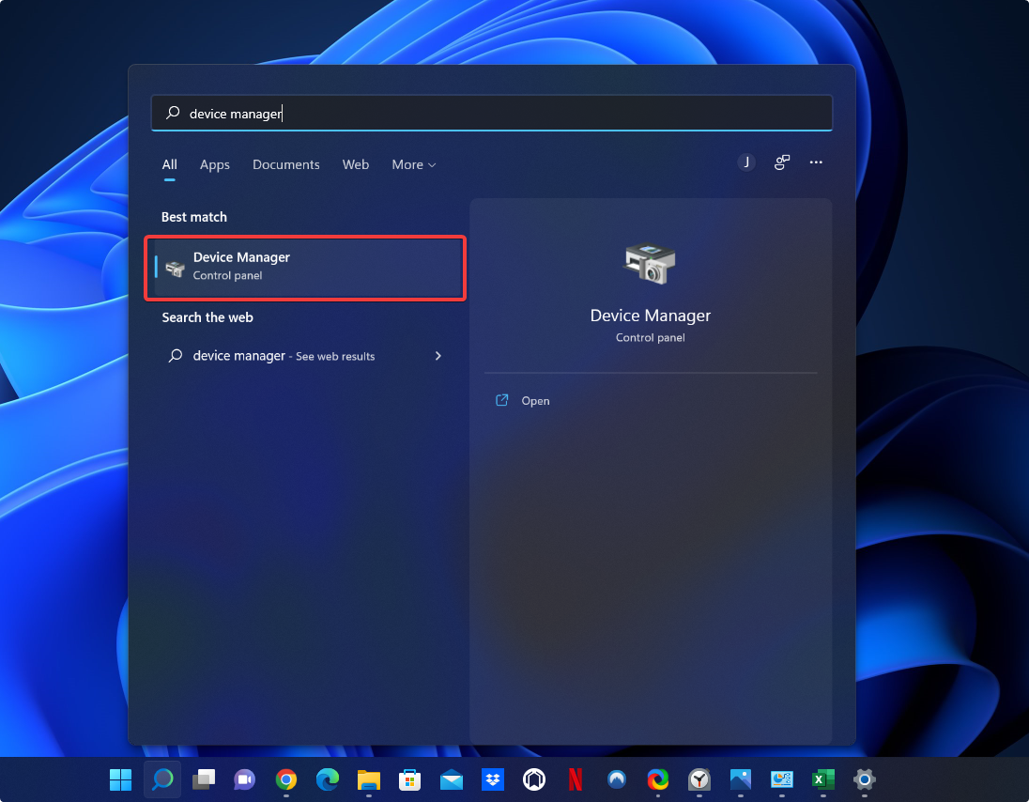Switch to the Apps filter tab
The width and height of the screenshot is (1029, 802).
click(215, 164)
